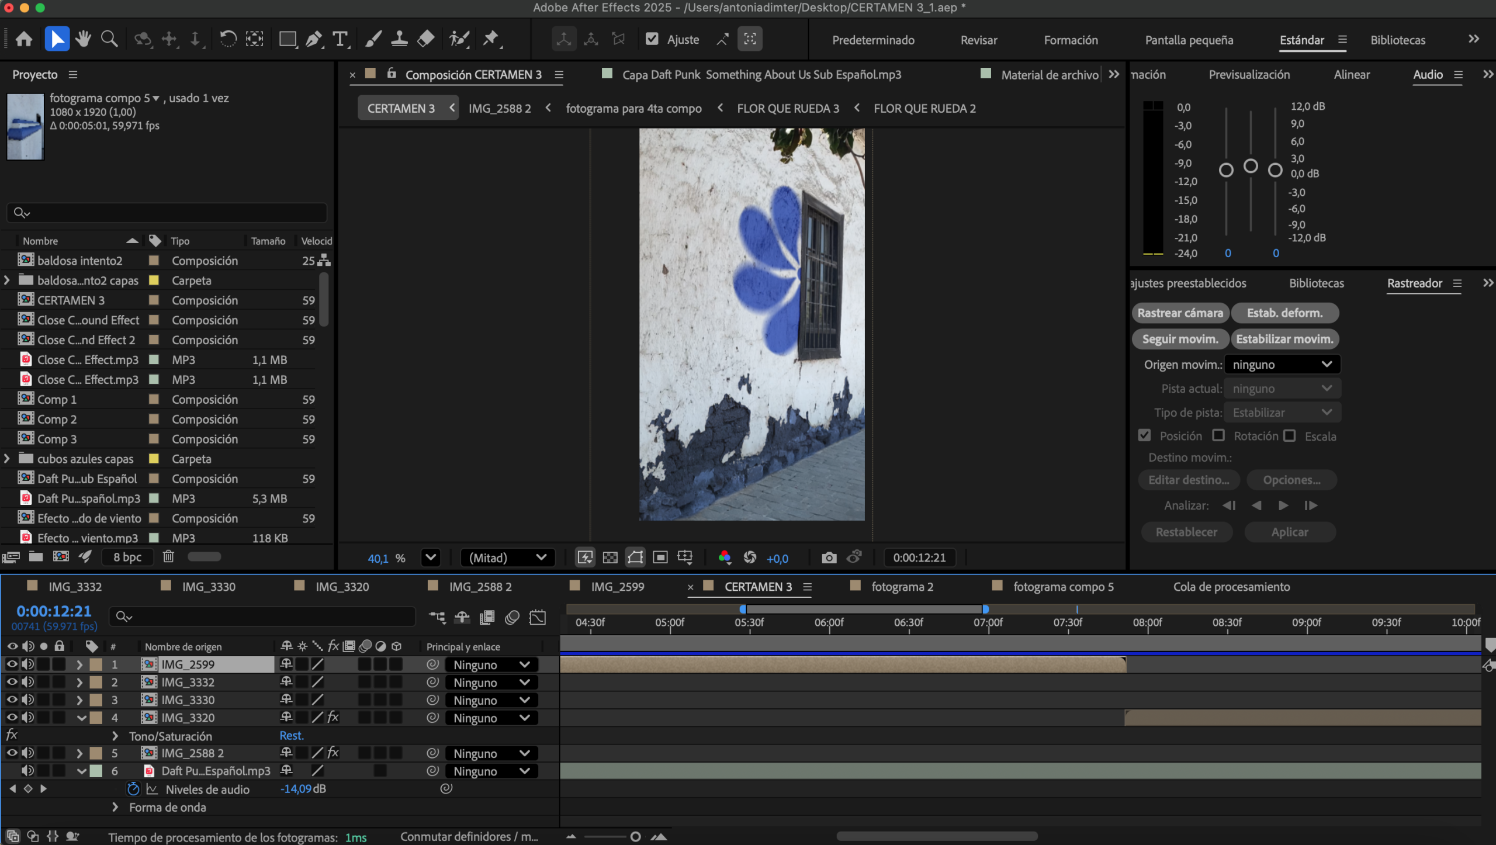Image resolution: width=1496 pixels, height=845 pixels.
Task: Click the Home icon
Action: 24,39
